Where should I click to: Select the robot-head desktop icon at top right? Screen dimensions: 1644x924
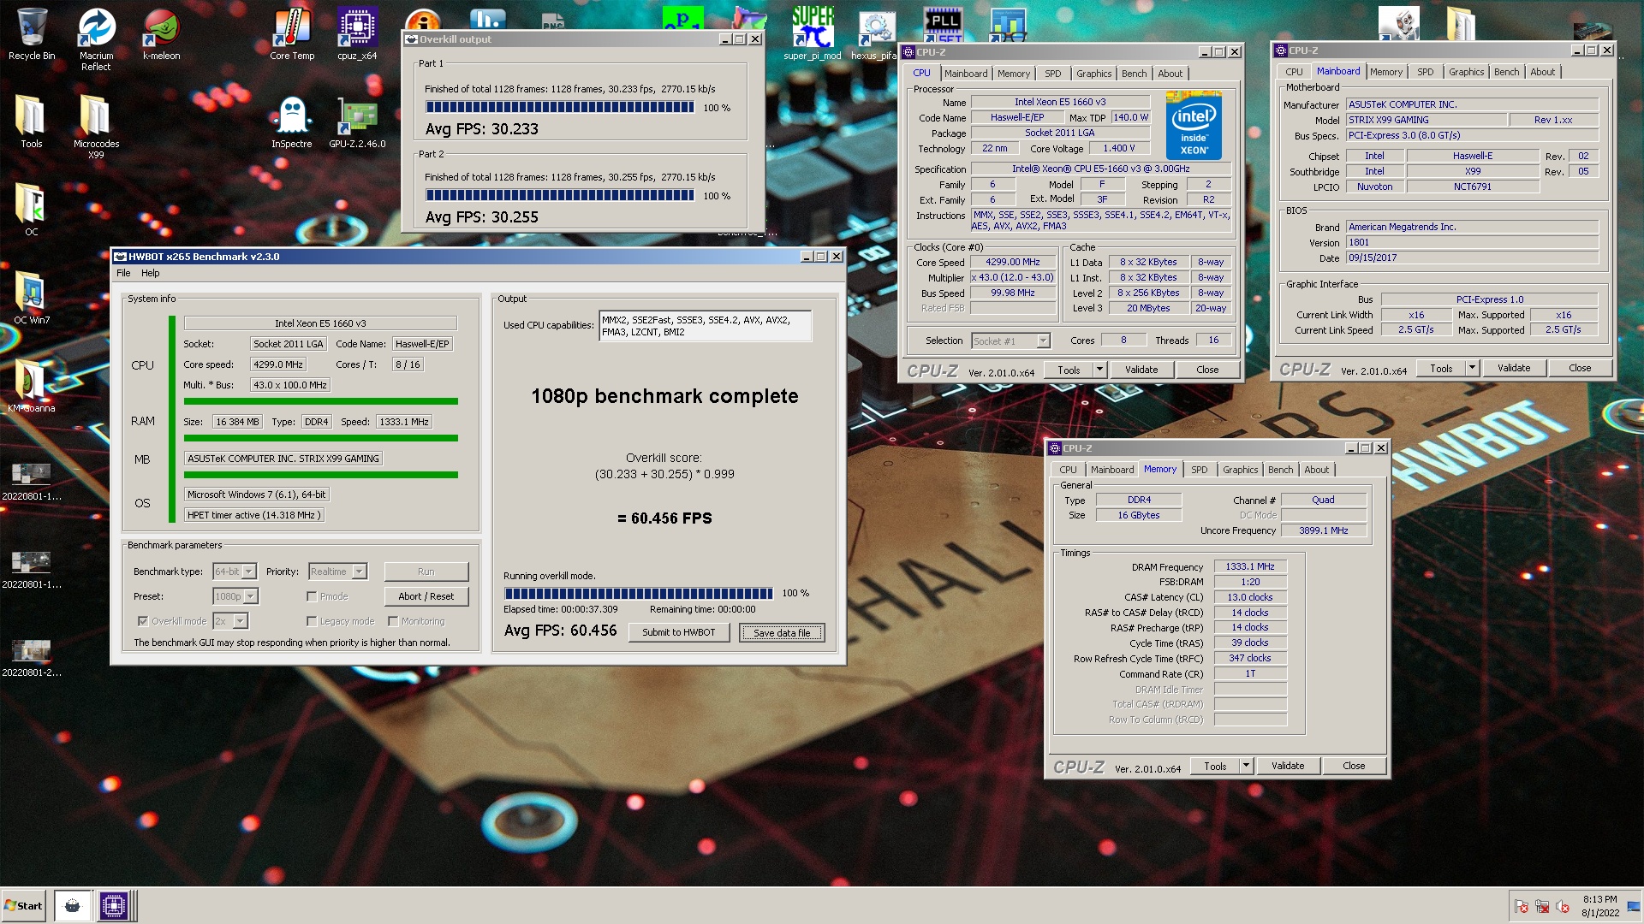[x=1399, y=24]
